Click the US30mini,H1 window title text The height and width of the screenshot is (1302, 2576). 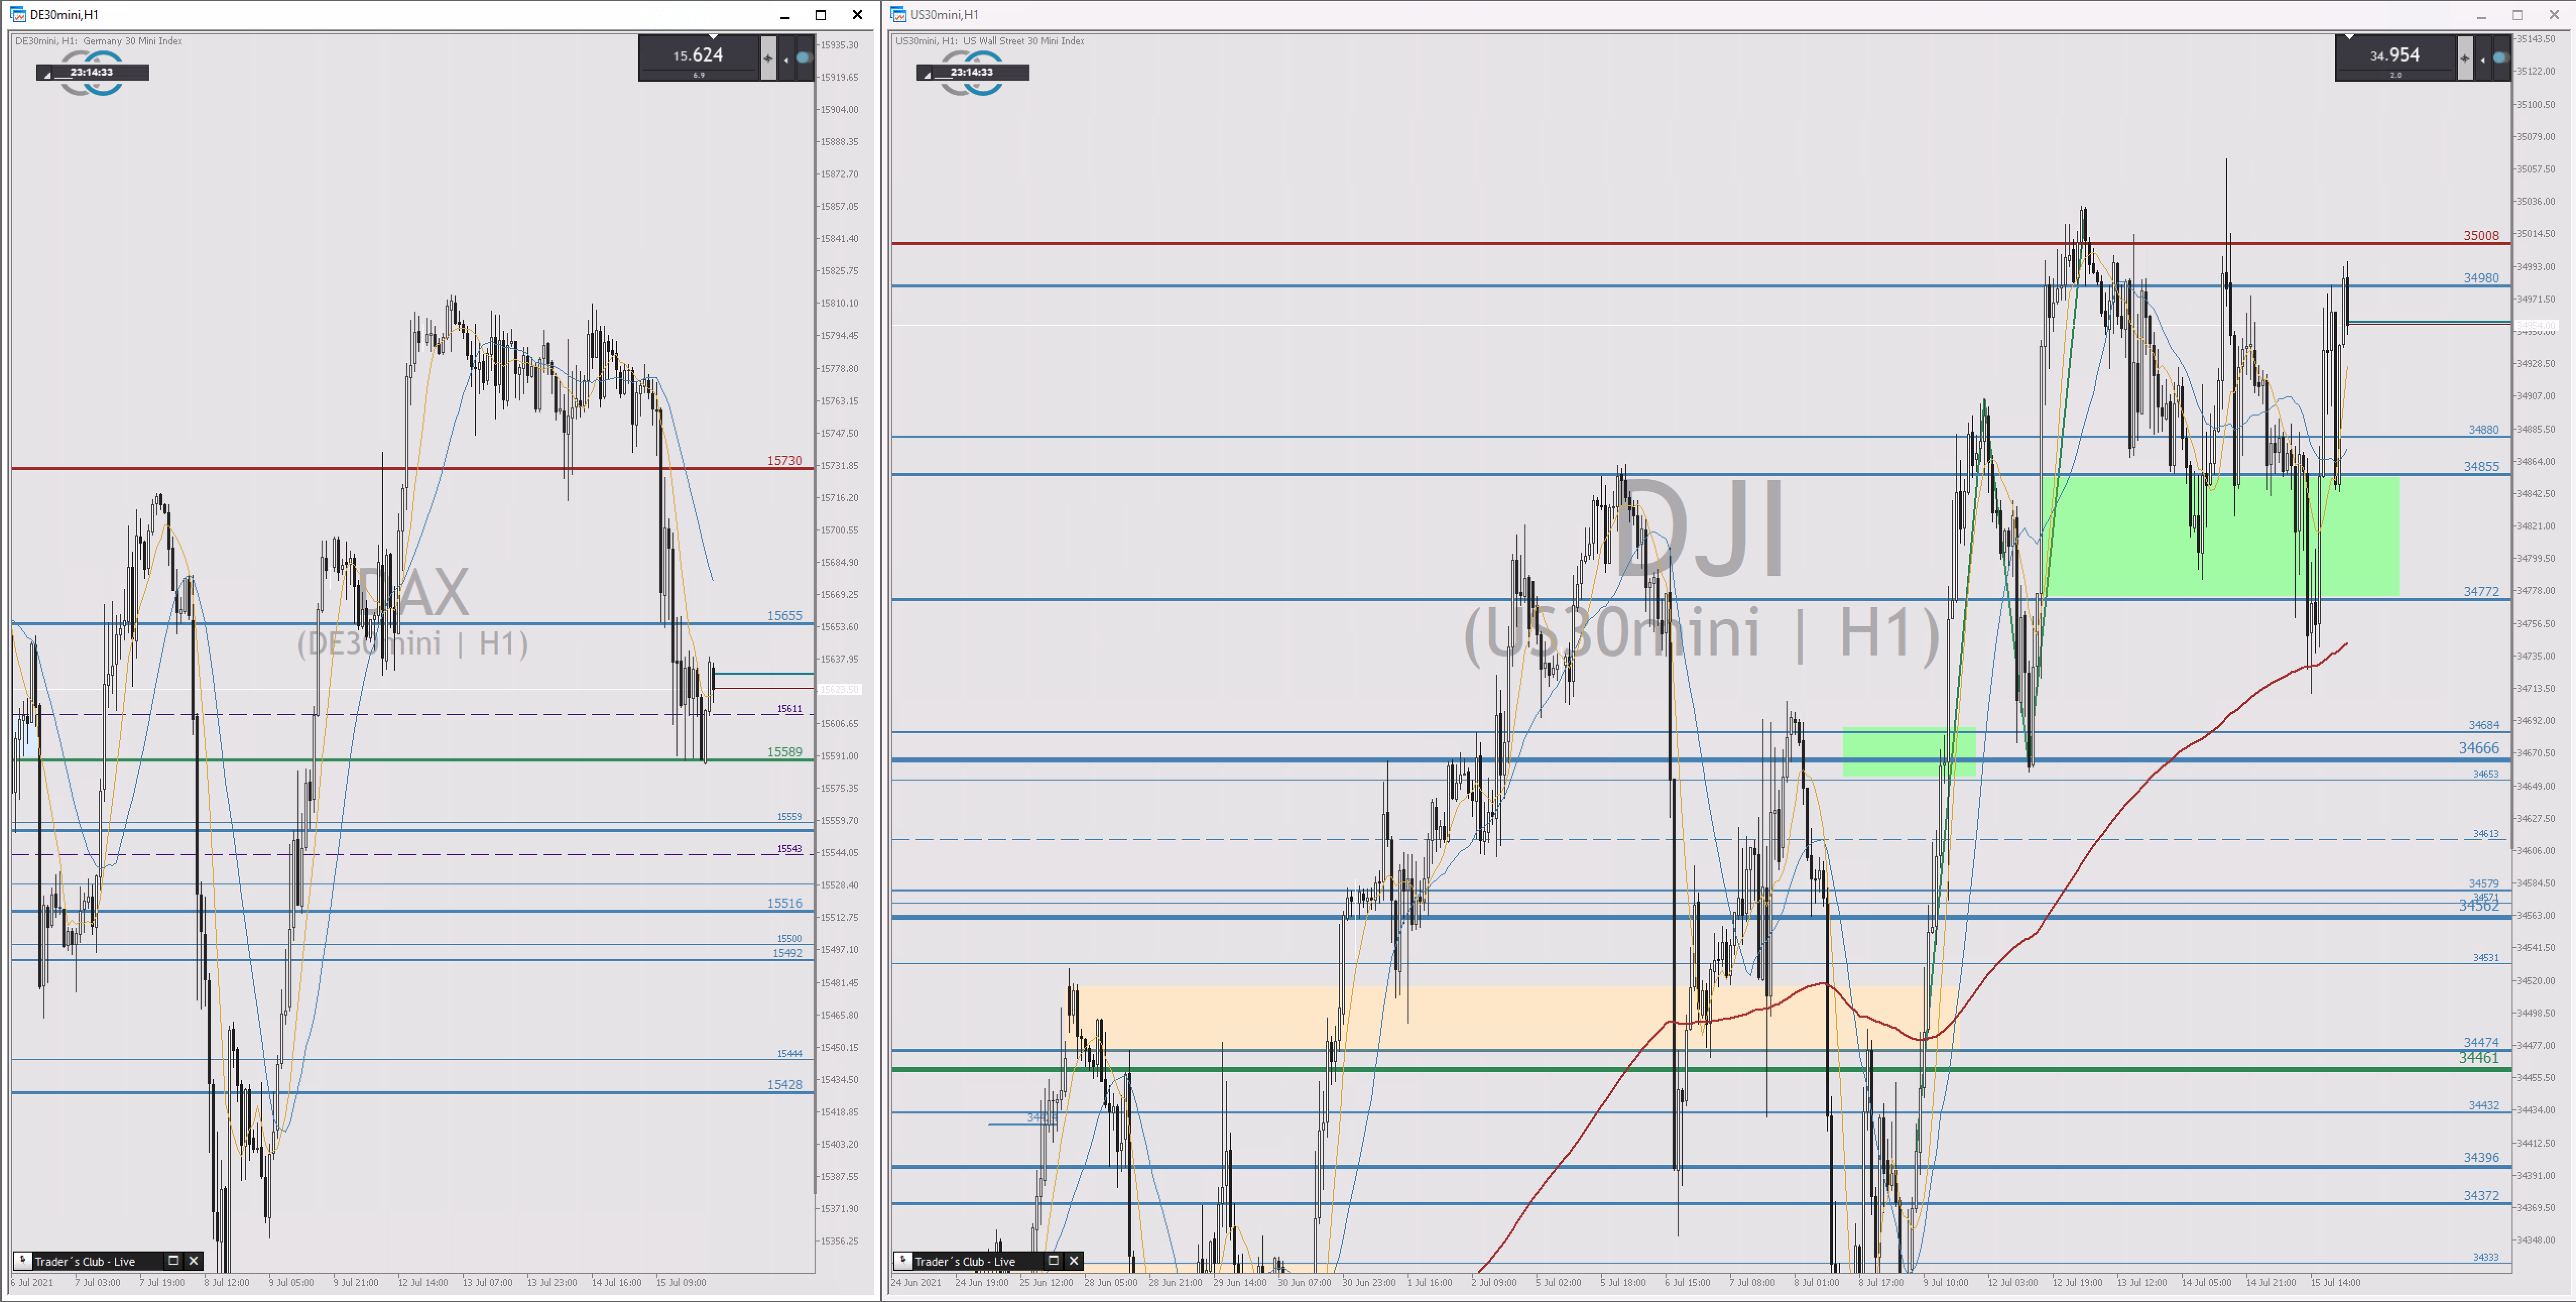944,14
